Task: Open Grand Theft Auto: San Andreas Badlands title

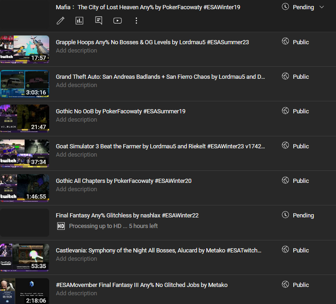Action: (160, 76)
